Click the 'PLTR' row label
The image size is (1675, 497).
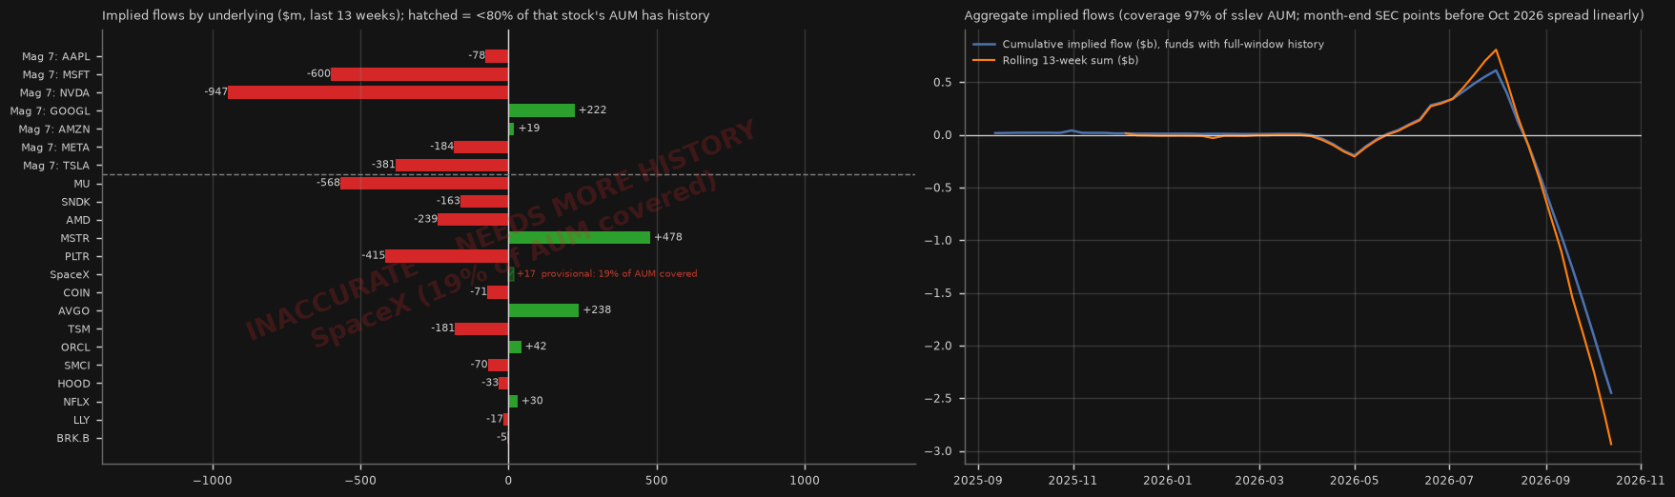(x=77, y=257)
